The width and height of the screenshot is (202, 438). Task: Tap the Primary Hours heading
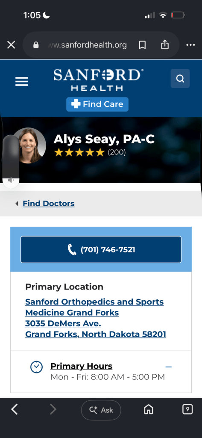click(x=82, y=366)
